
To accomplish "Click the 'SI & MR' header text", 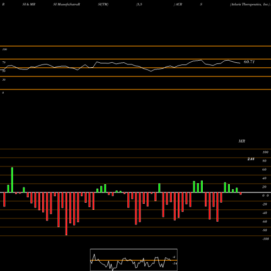I will (x=29, y=4).
